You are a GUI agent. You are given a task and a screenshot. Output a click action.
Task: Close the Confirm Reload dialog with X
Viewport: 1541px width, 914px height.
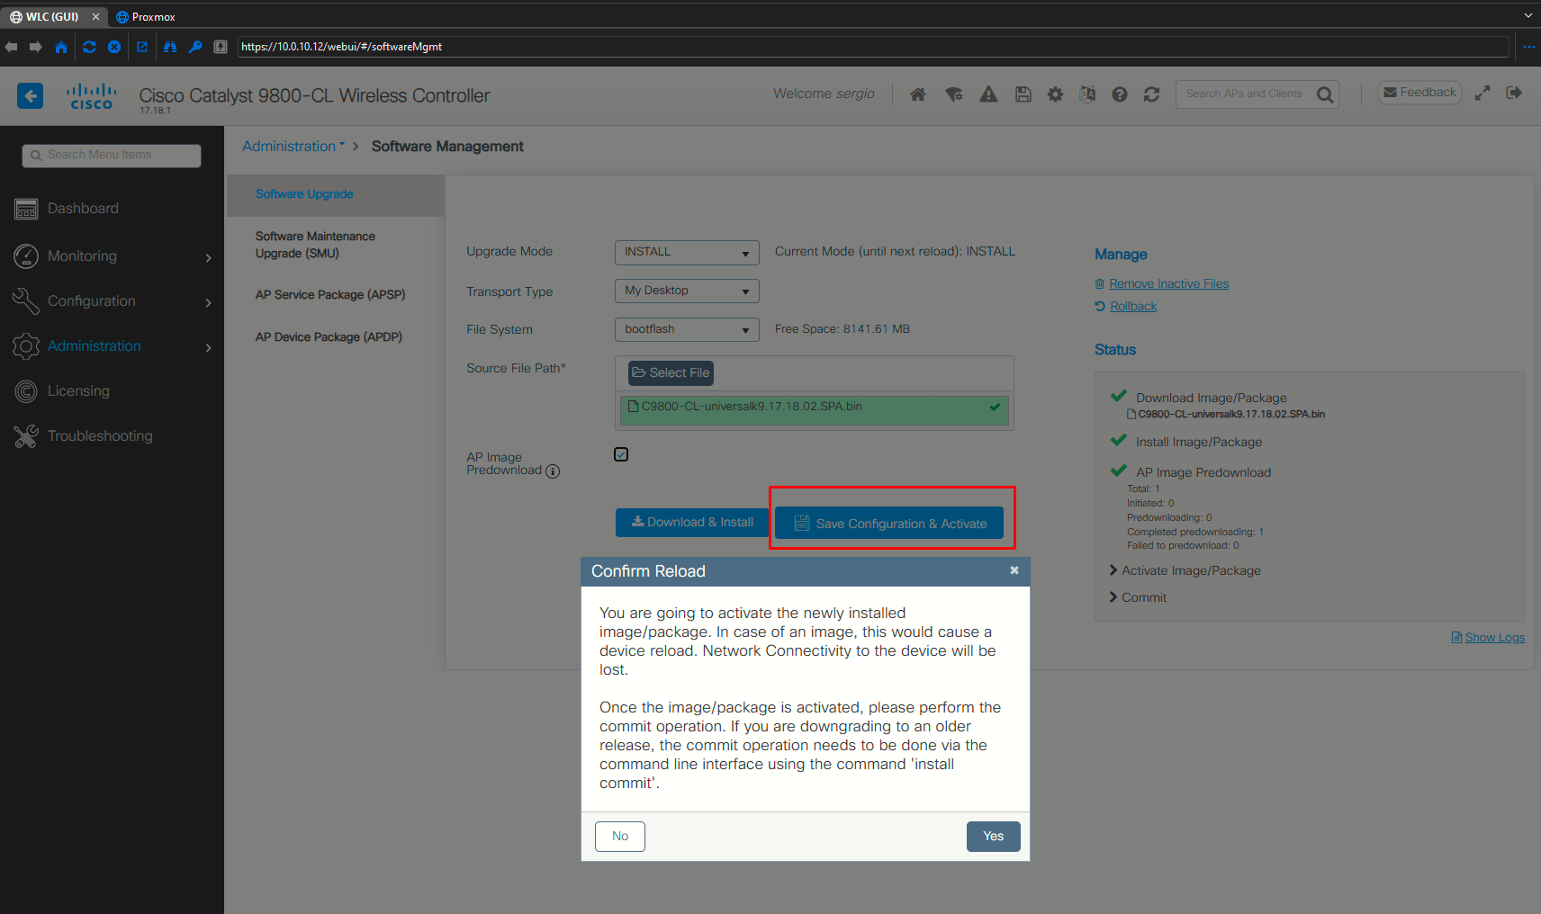click(x=1014, y=570)
